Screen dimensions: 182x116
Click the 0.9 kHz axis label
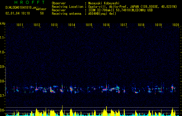pos(2,67)
